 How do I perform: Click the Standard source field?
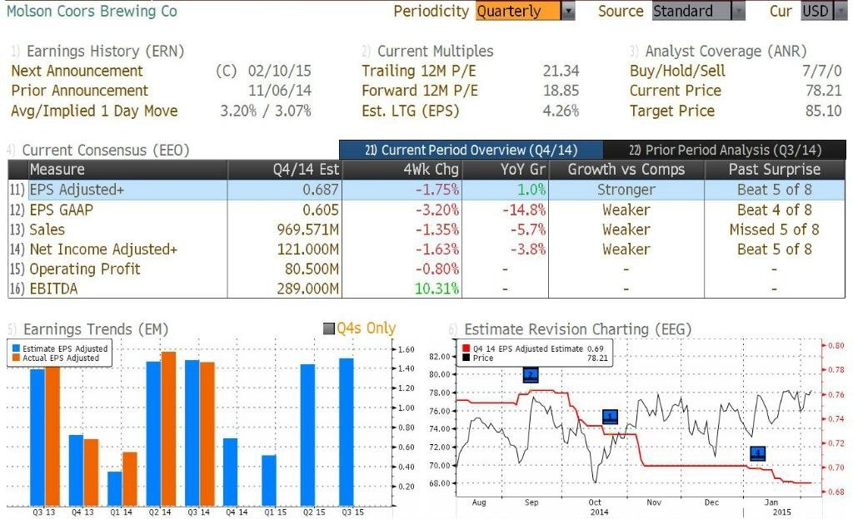tap(691, 11)
